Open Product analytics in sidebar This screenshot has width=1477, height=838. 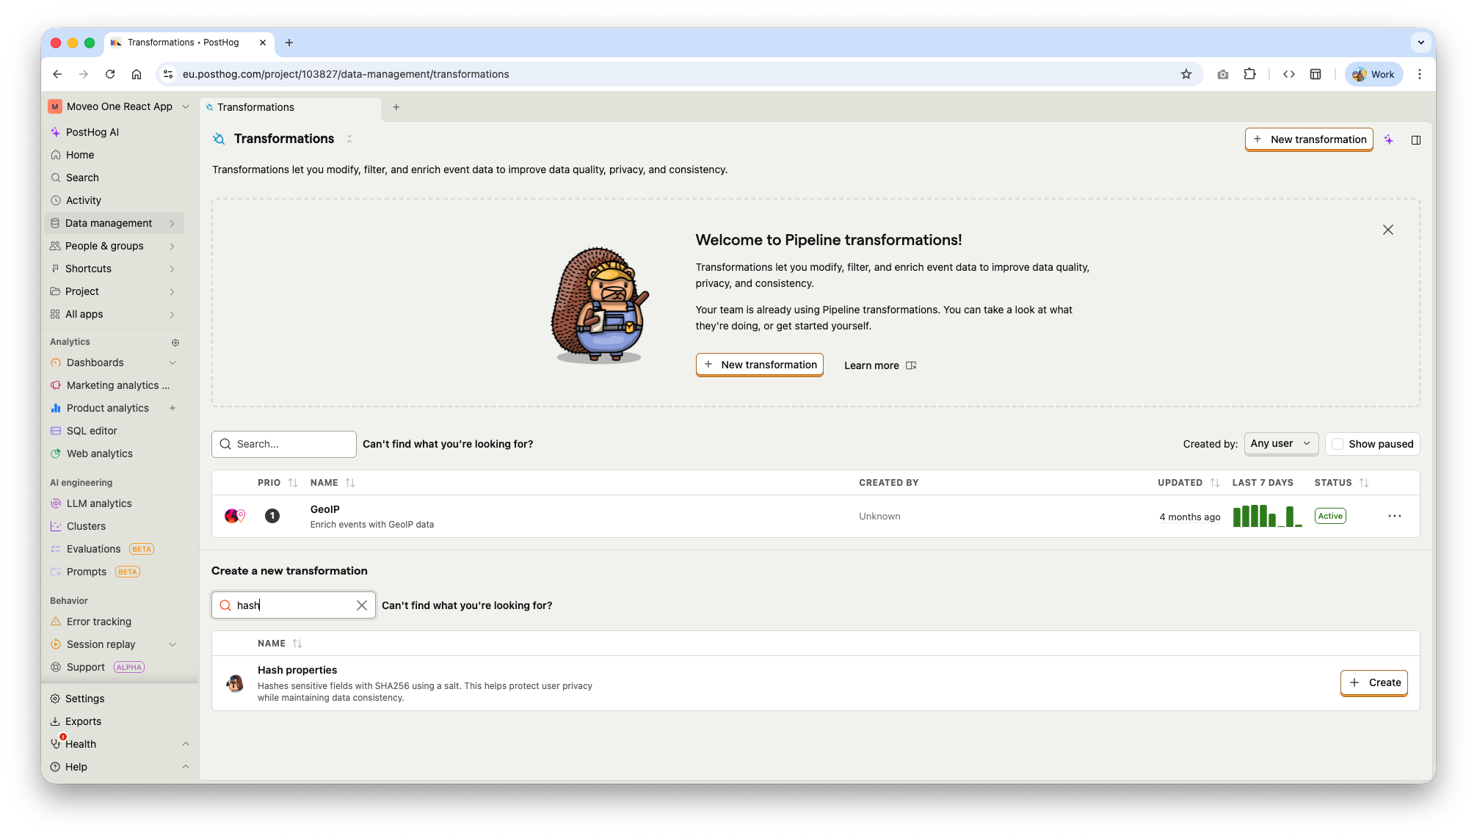pos(107,408)
